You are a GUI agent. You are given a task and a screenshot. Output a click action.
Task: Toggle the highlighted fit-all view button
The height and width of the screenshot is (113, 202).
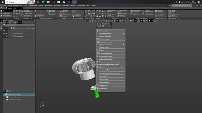click(136, 21)
